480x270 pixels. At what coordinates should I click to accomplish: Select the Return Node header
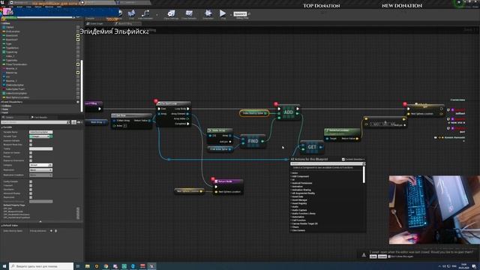click(x=228, y=181)
